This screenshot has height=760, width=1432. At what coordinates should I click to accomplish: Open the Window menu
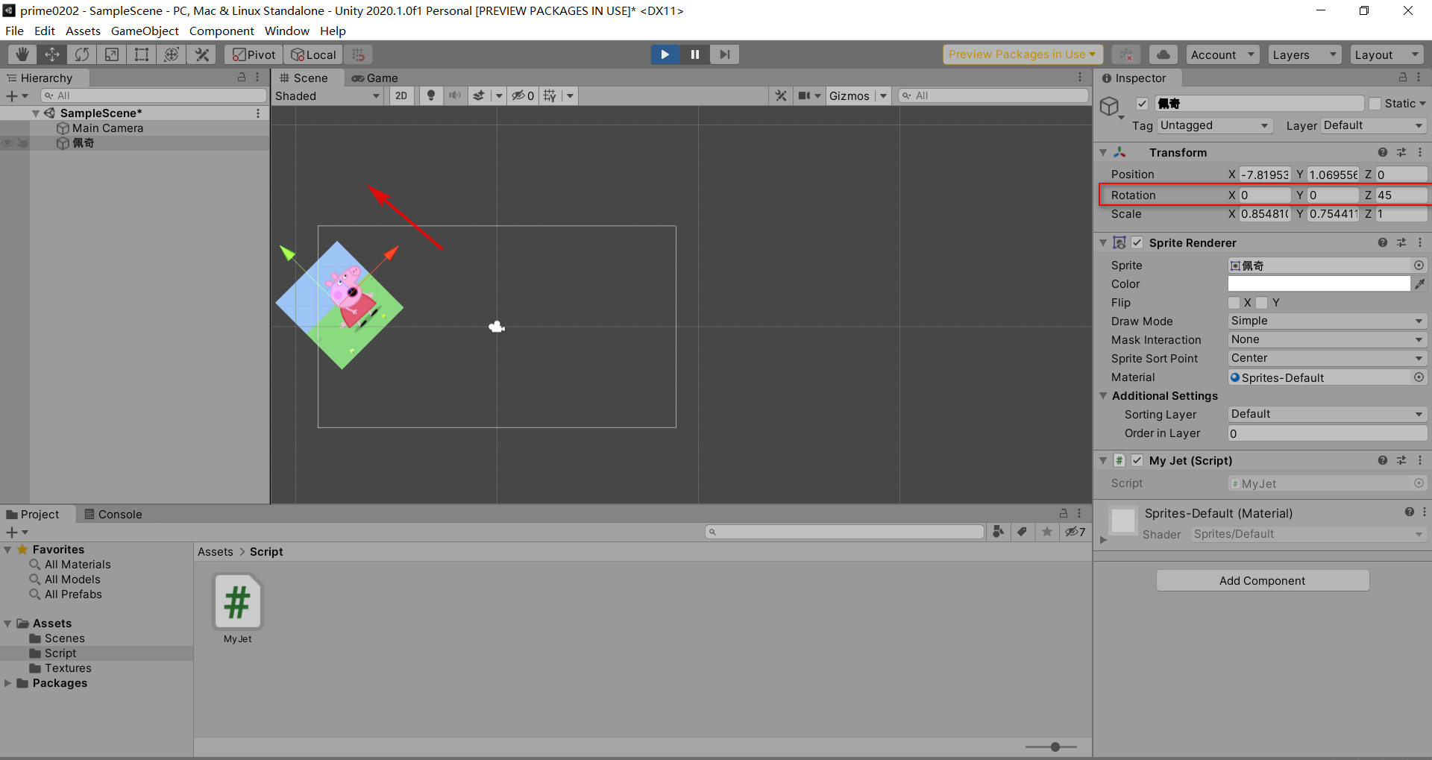click(286, 31)
